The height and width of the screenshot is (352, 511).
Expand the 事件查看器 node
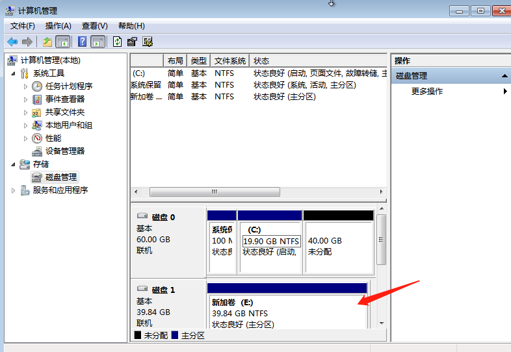[25, 99]
